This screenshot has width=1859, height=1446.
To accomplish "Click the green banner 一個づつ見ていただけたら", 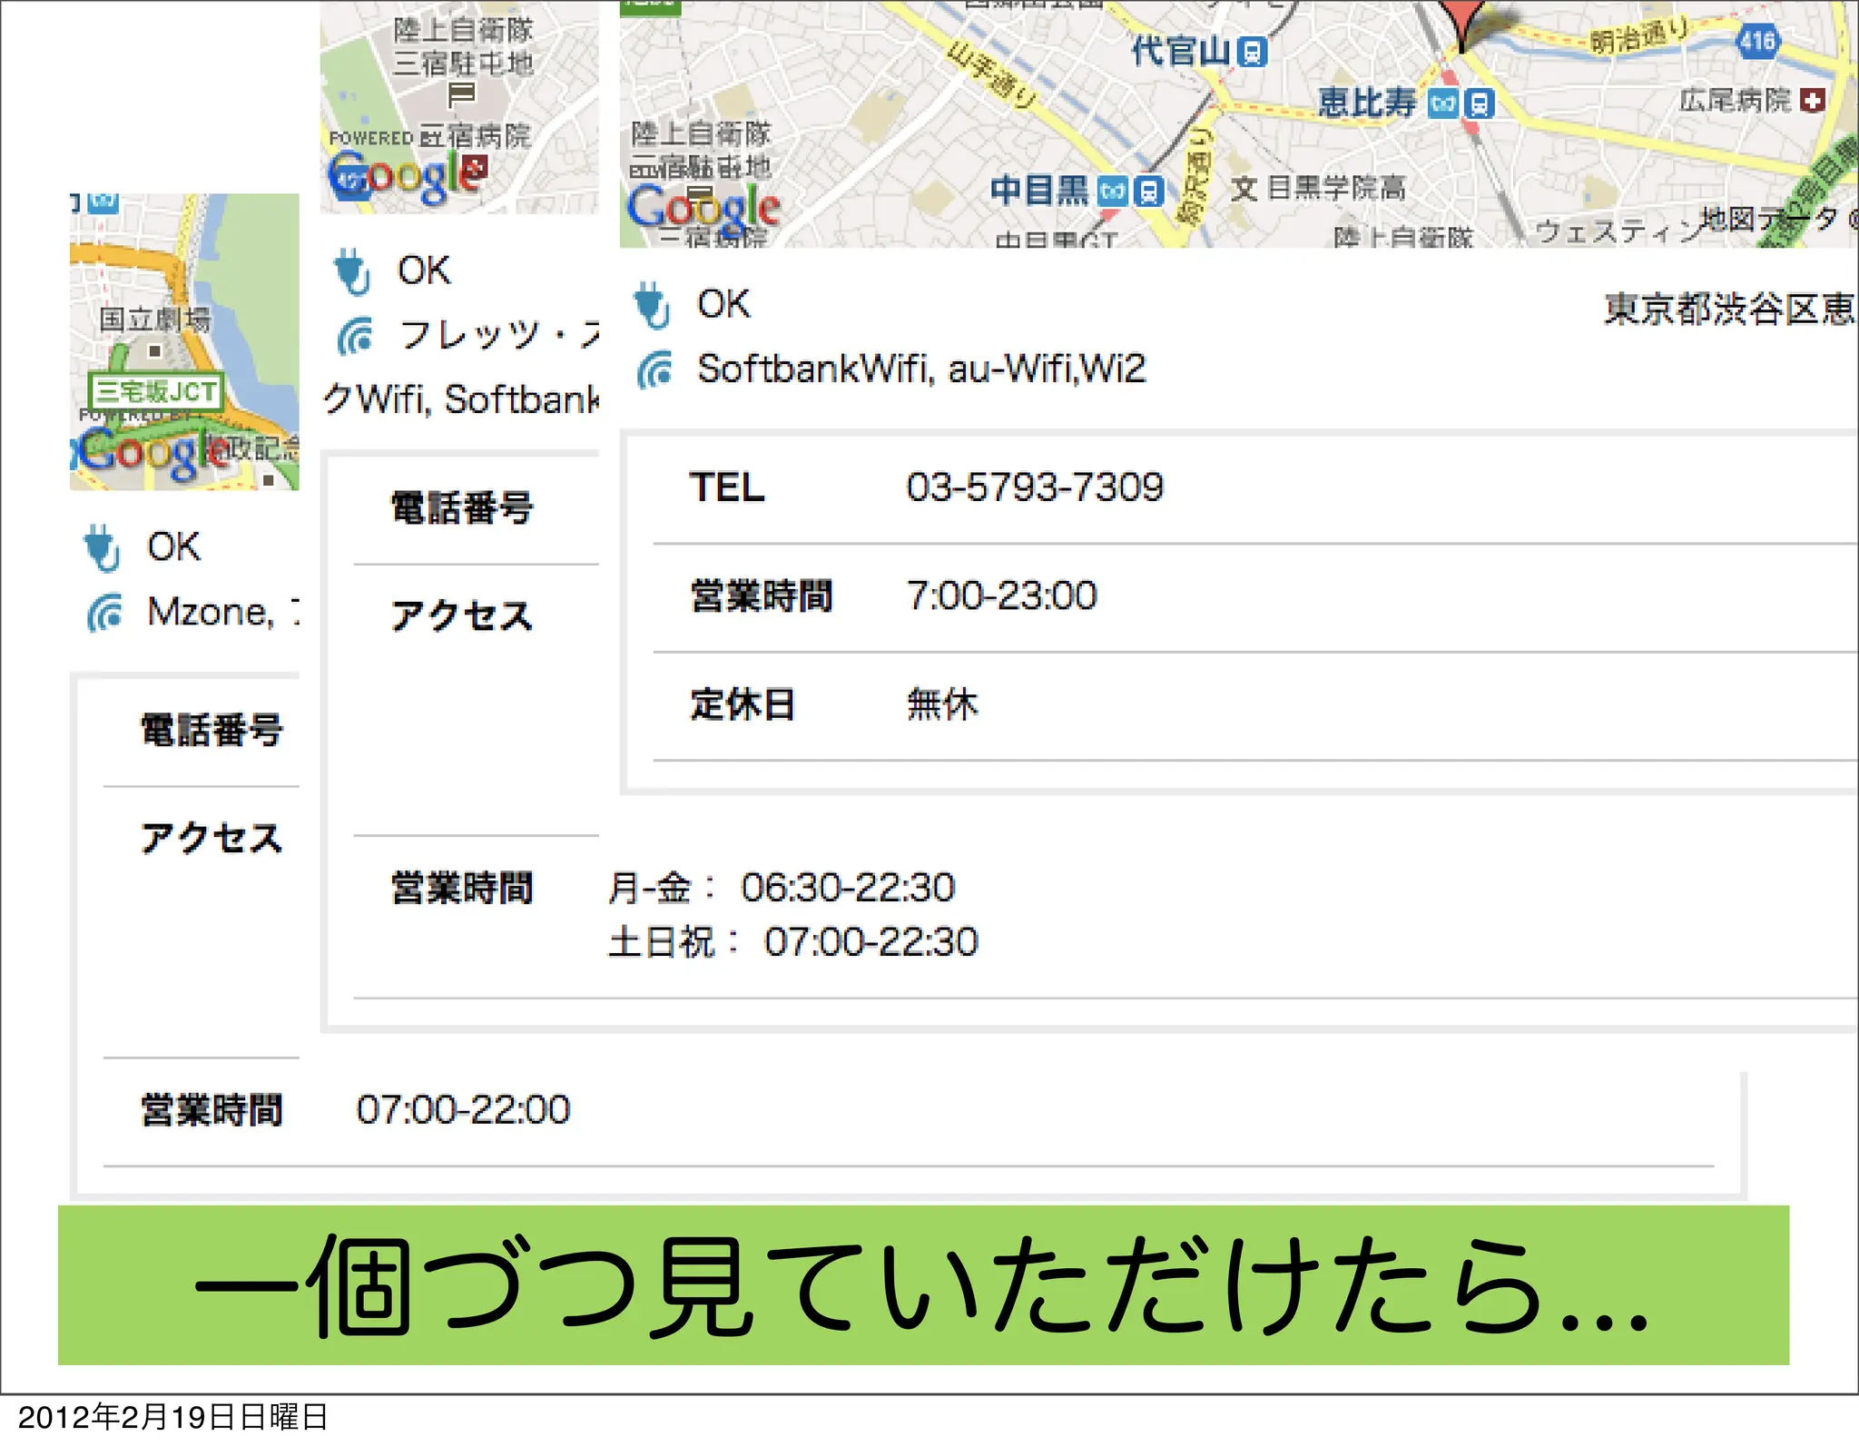I will click(x=923, y=1285).
